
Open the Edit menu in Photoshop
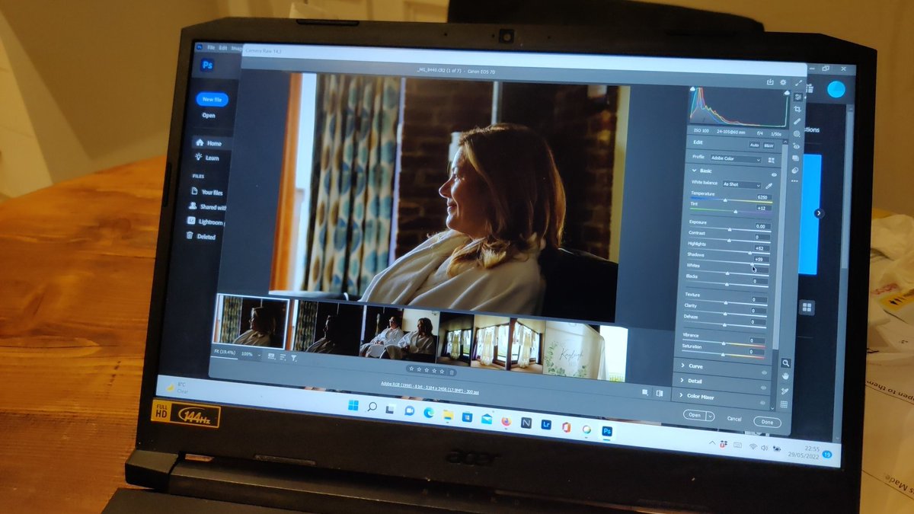(224, 47)
